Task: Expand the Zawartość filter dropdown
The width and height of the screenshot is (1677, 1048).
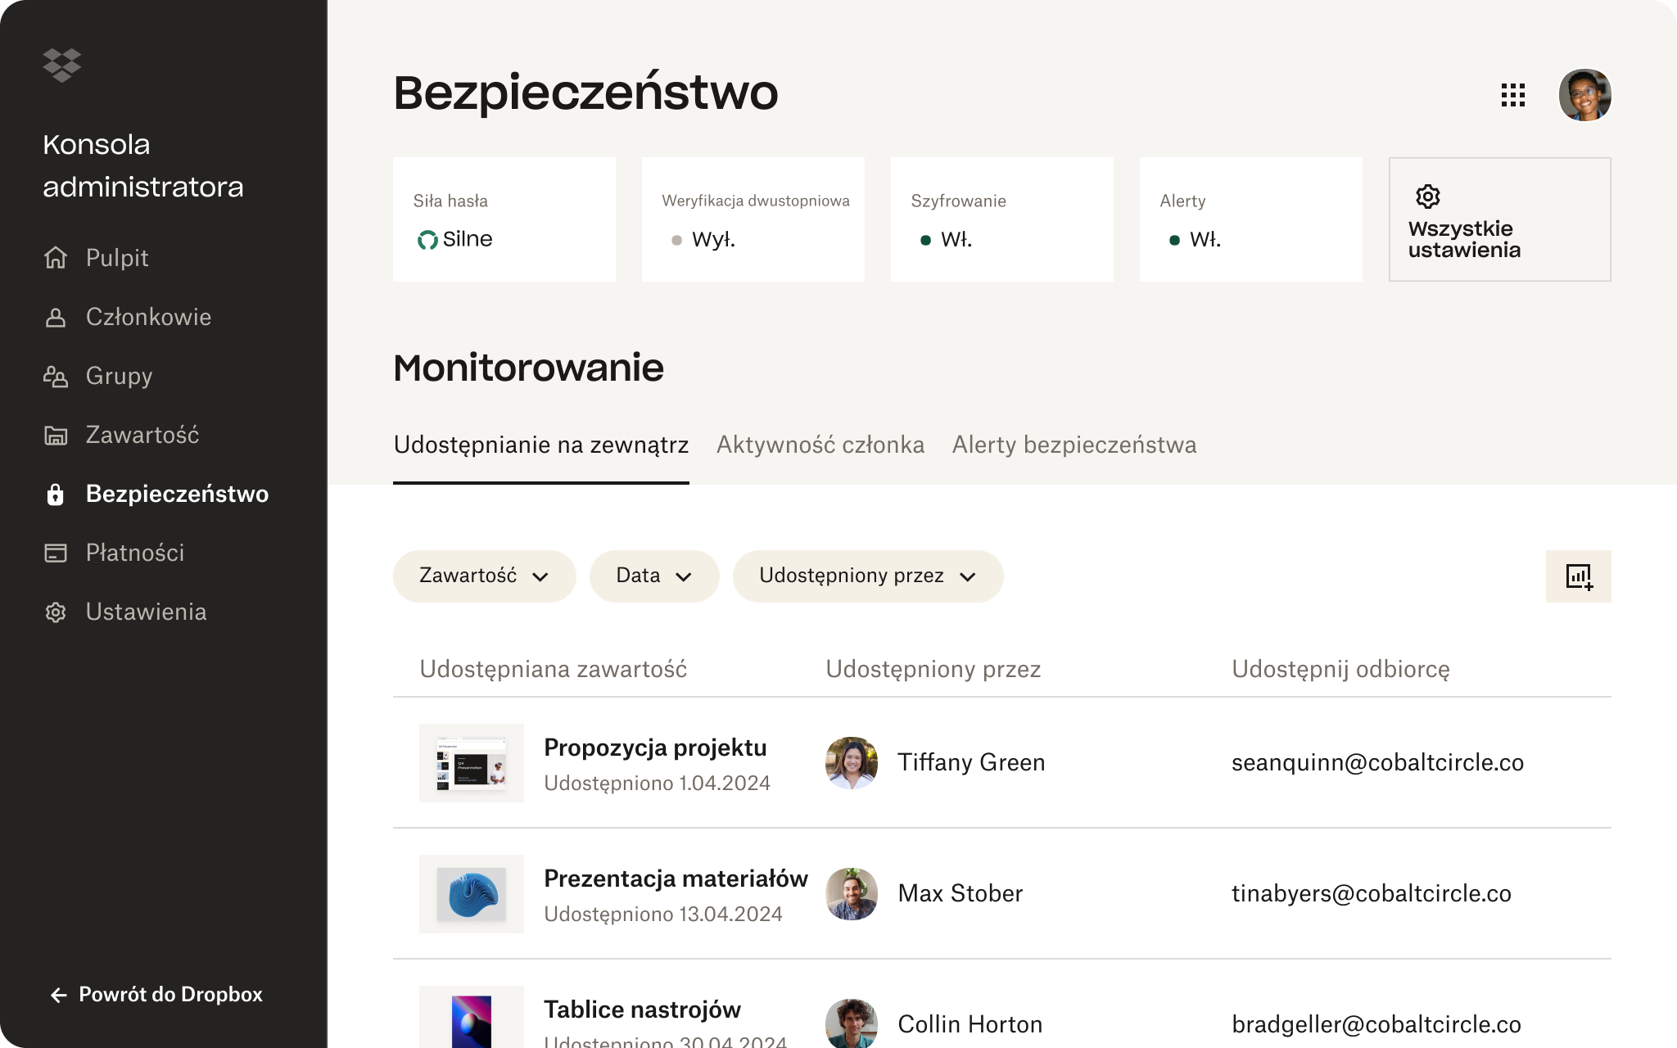Action: click(x=485, y=576)
